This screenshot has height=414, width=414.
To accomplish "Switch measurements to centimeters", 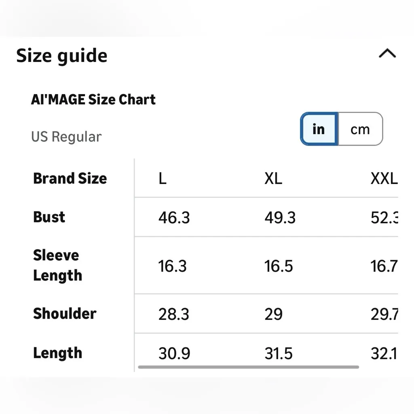I will tap(360, 129).
